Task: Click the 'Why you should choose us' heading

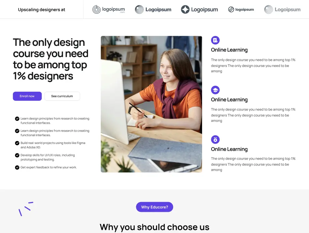Action: tap(154, 227)
